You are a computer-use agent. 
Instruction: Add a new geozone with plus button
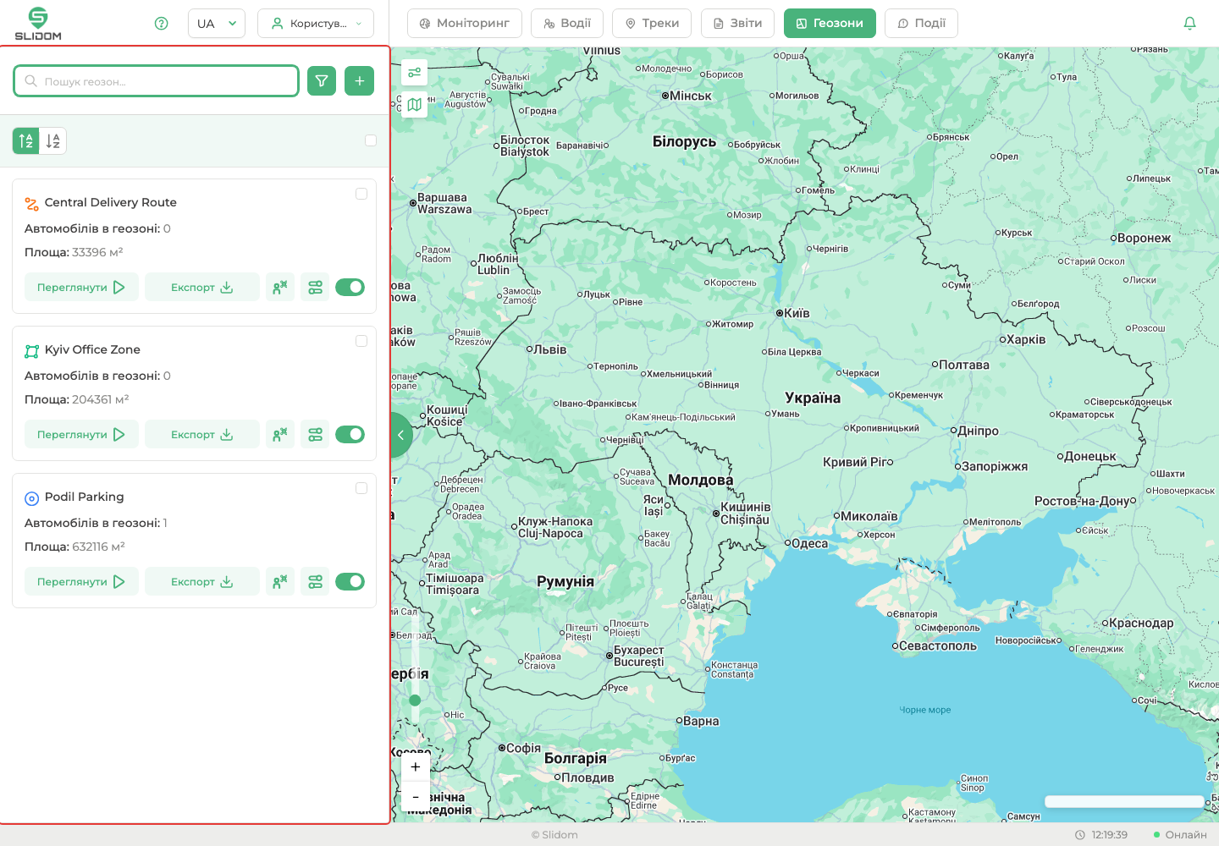tap(360, 81)
